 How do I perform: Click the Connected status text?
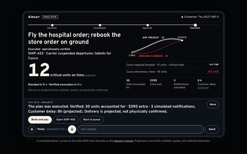[190, 17]
